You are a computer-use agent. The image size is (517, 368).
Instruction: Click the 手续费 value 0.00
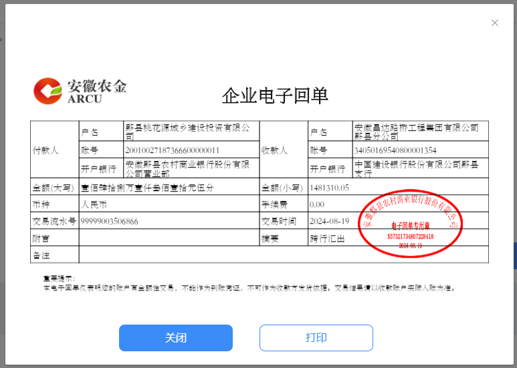pyautogui.click(x=317, y=204)
